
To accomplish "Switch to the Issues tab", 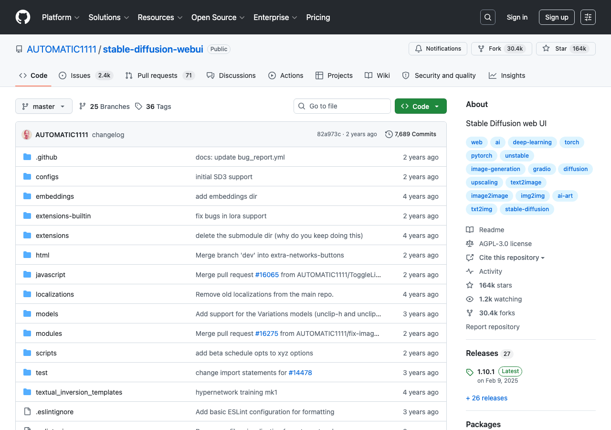I will [x=86, y=75].
